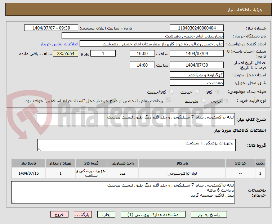Click the response deadline date 1404/07/09

(x=197, y=53)
